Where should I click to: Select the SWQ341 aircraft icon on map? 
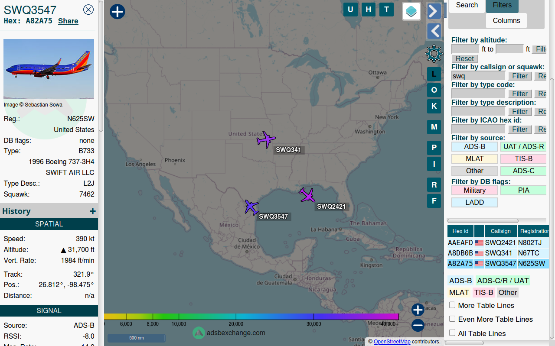click(x=266, y=139)
